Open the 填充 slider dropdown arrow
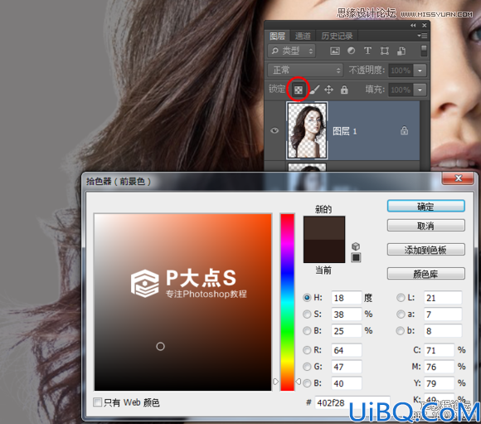The image size is (481, 424). tap(420, 90)
